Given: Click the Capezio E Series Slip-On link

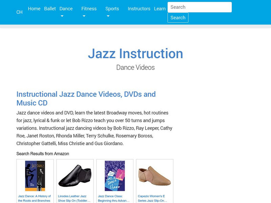Looking at the screenshot, I should click(154, 198).
